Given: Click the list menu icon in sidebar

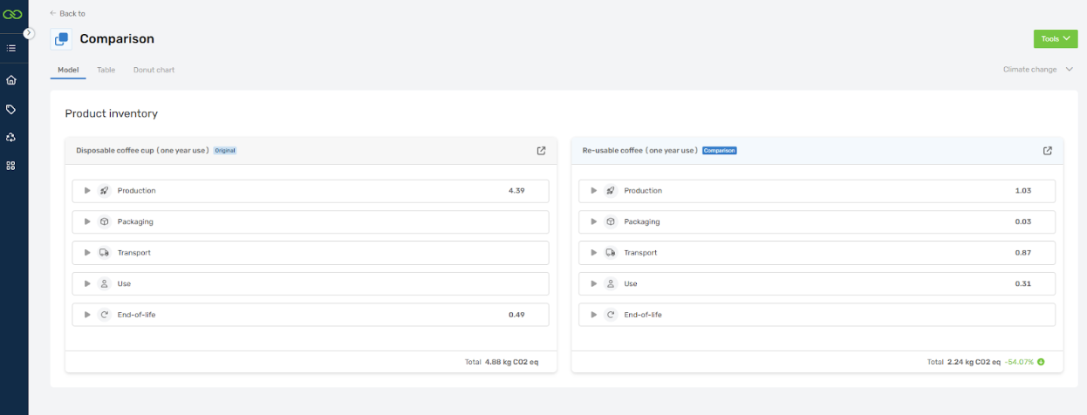Looking at the screenshot, I should (11, 48).
